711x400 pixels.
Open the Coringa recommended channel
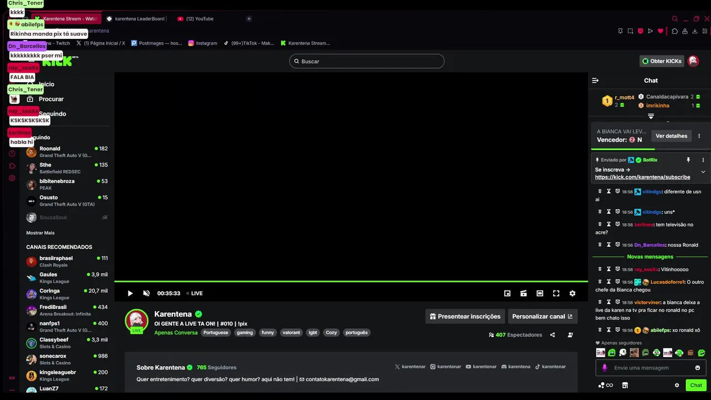coord(67,294)
